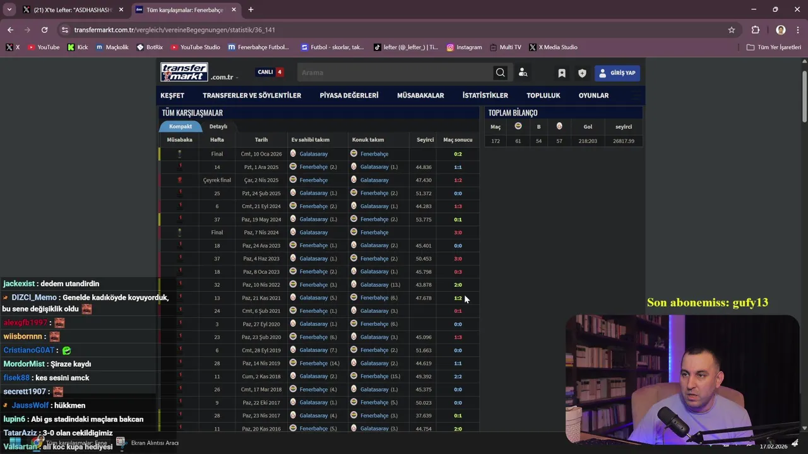
Task: Open TRANSFERLER VE SÖYLENTİLER menu
Action: 252,95
